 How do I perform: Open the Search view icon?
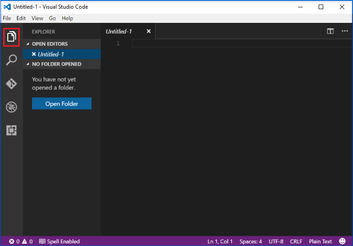(x=11, y=60)
